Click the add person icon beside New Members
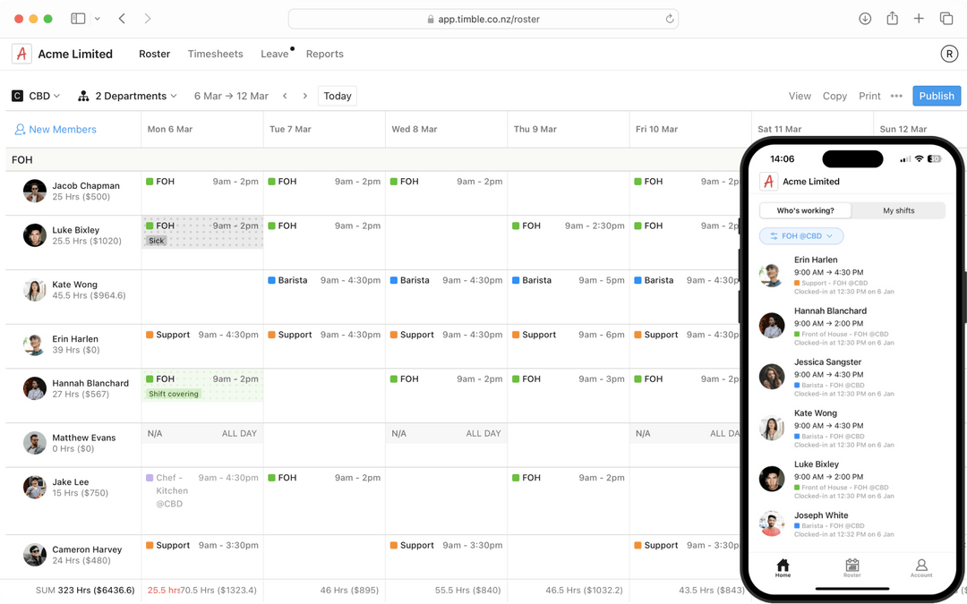The width and height of the screenshot is (967, 604). (20, 129)
